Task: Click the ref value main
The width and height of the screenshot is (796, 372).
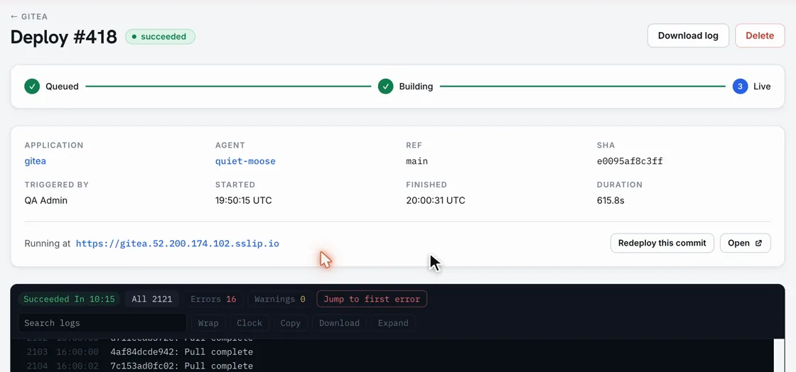Action: 416,161
